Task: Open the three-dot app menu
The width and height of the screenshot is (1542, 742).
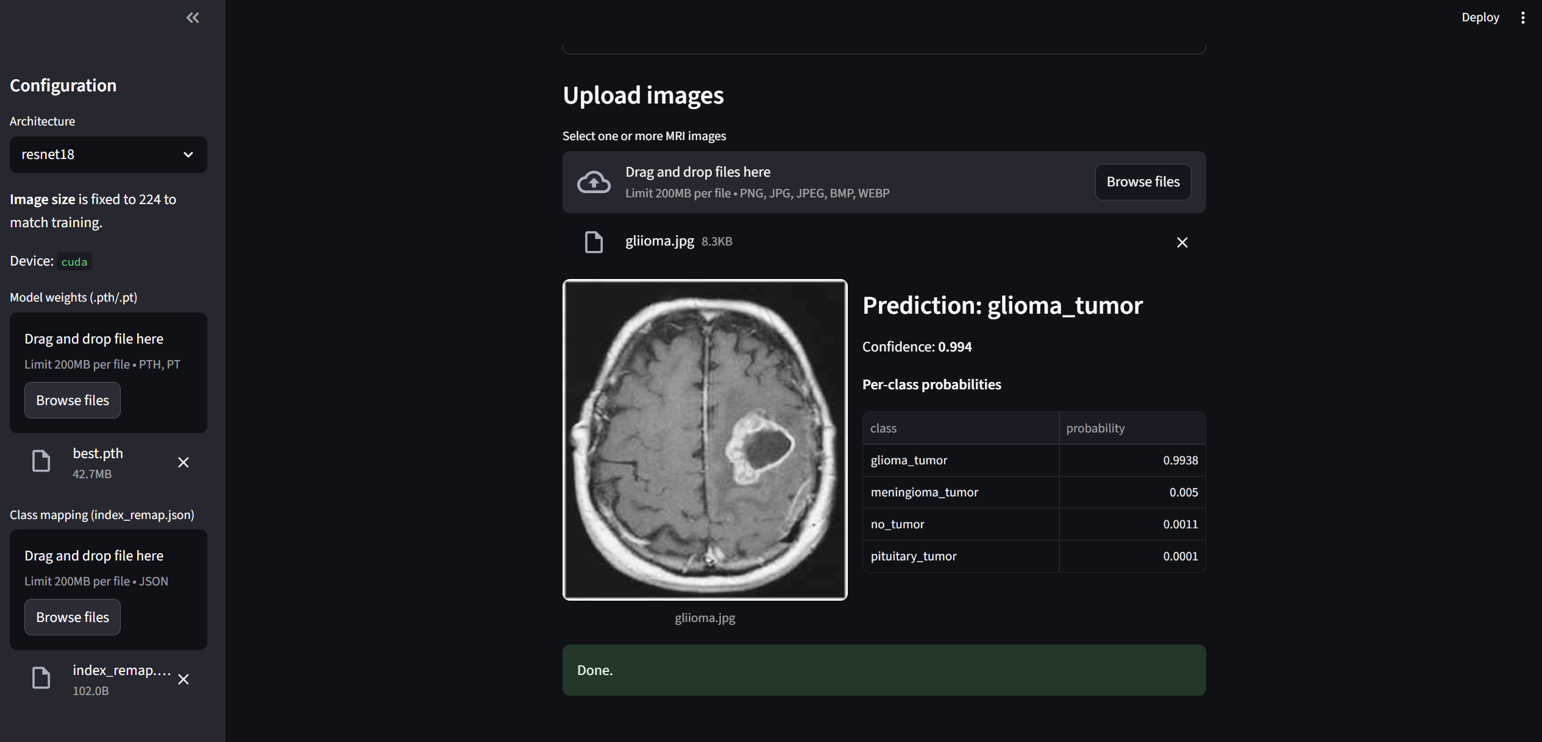Action: (x=1522, y=17)
